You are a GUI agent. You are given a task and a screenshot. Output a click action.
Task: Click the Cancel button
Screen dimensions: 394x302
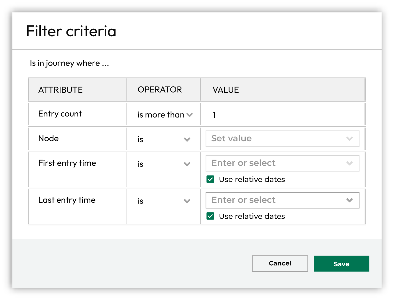(x=280, y=264)
